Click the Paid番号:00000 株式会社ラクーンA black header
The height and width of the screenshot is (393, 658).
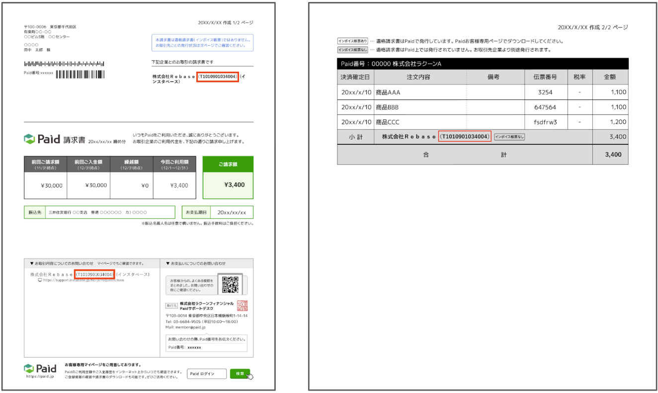[x=483, y=64]
